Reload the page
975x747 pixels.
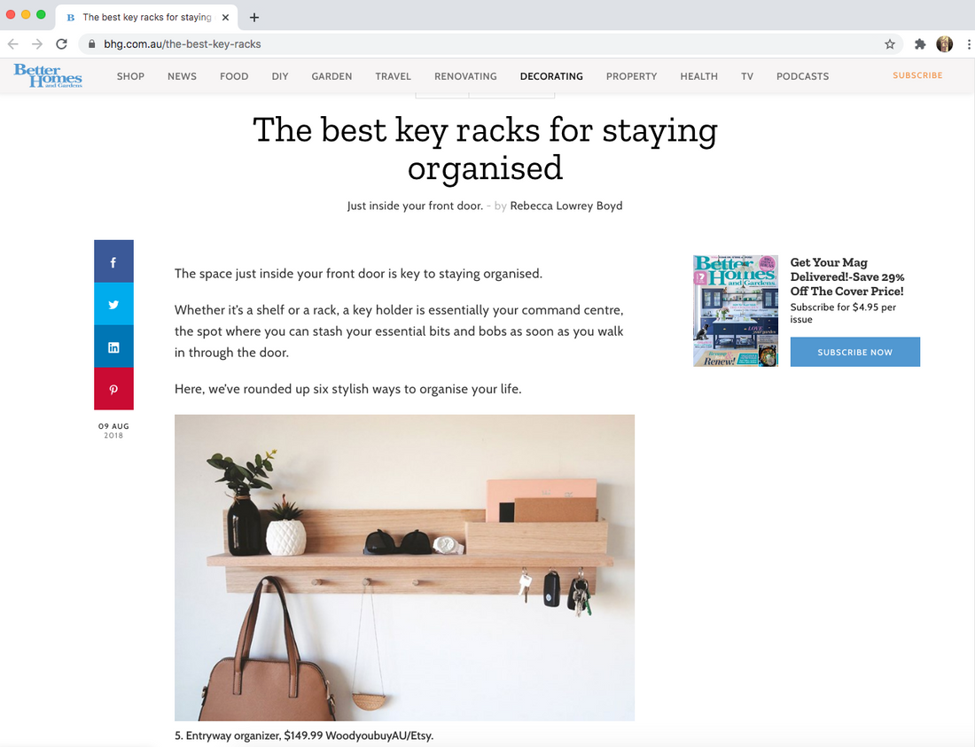pyautogui.click(x=61, y=43)
